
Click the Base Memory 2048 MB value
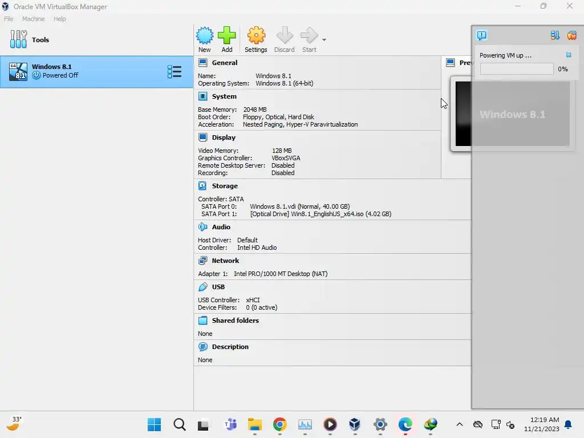(x=255, y=109)
